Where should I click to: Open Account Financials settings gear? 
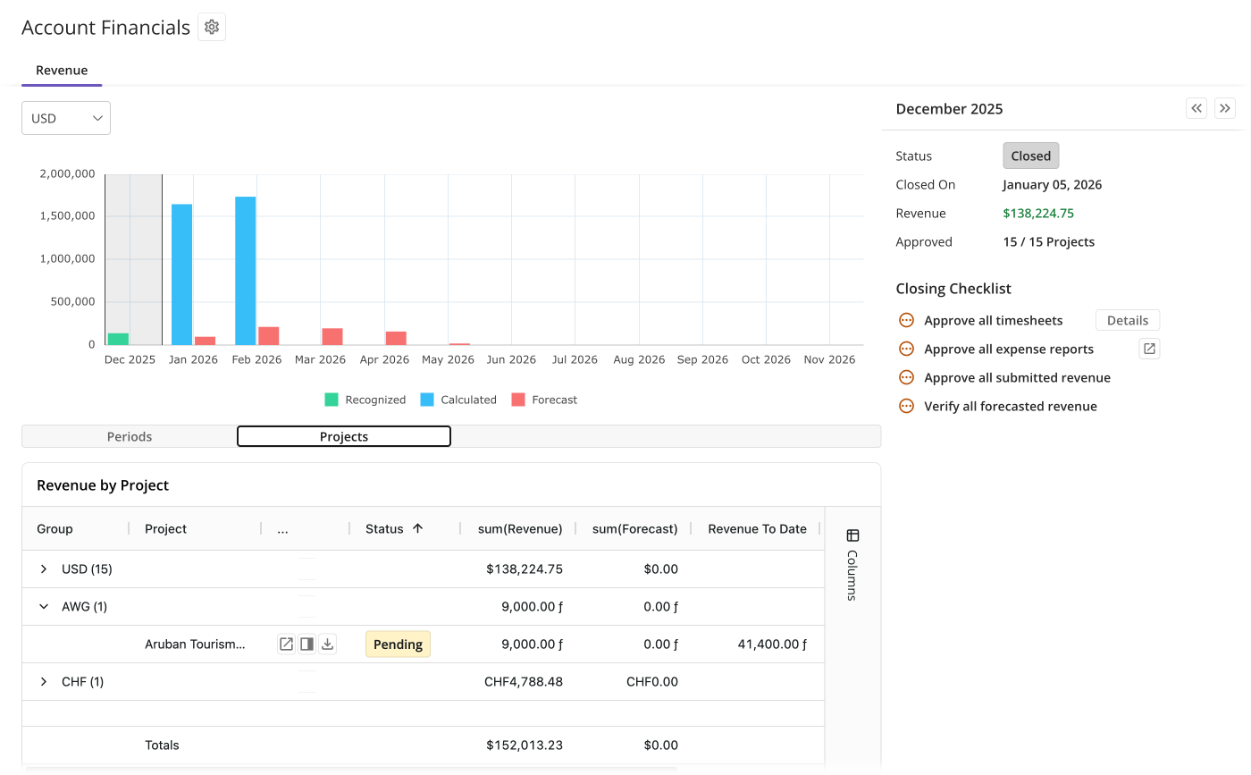pos(211,27)
